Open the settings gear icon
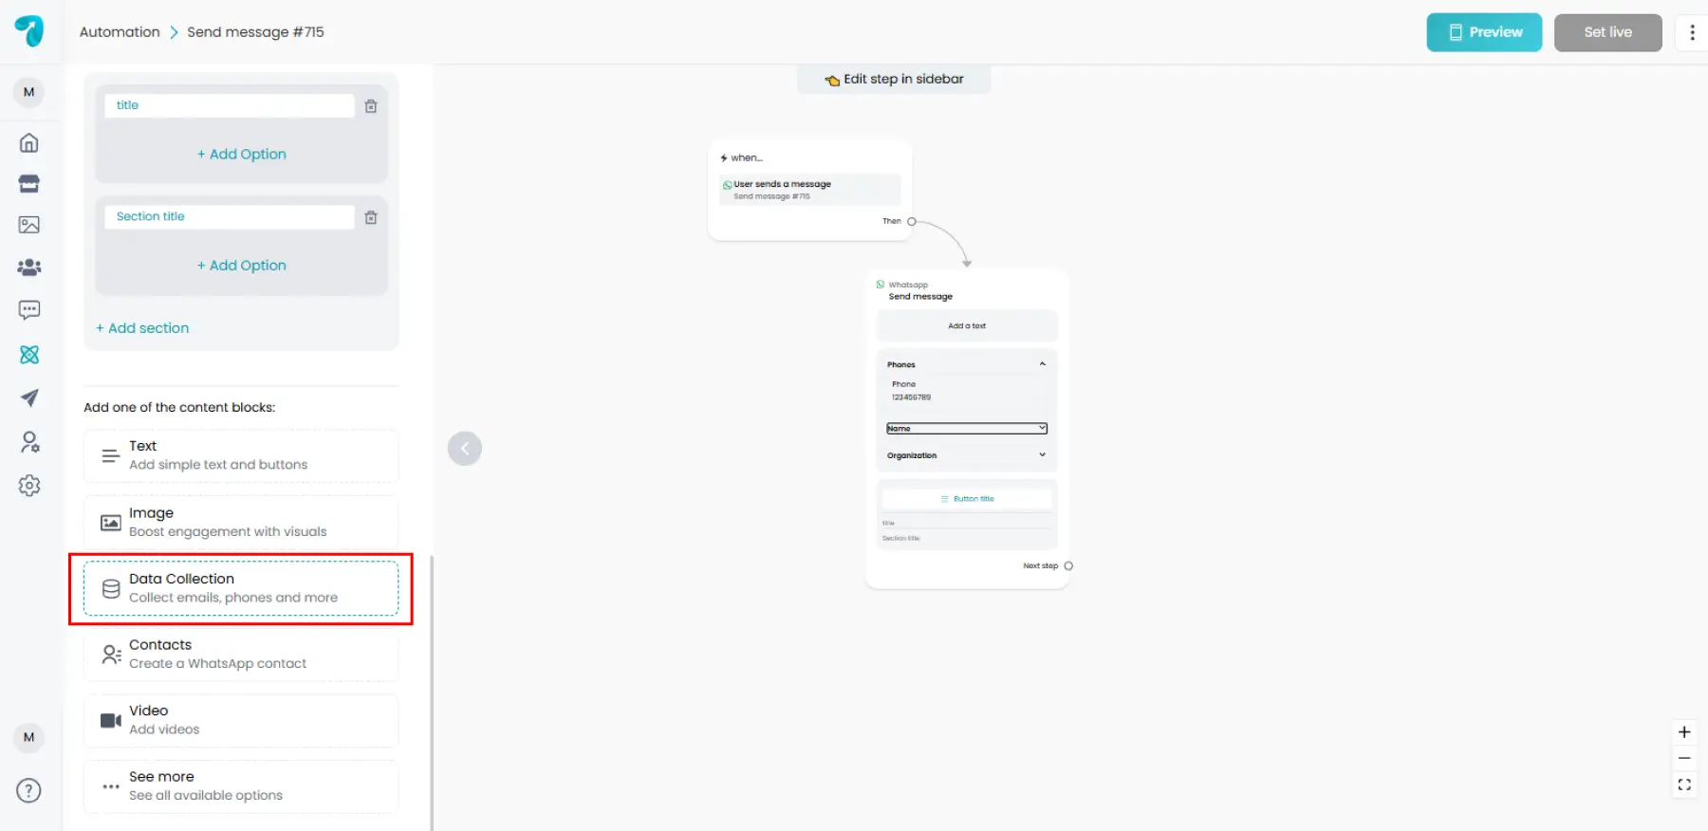Screen dimensions: 1708x831 tap(29, 486)
